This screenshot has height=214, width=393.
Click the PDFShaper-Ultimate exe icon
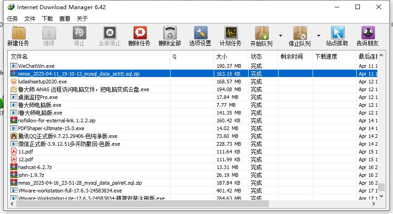(13, 128)
